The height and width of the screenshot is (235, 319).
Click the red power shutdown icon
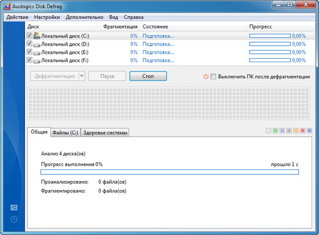coord(206,76)
